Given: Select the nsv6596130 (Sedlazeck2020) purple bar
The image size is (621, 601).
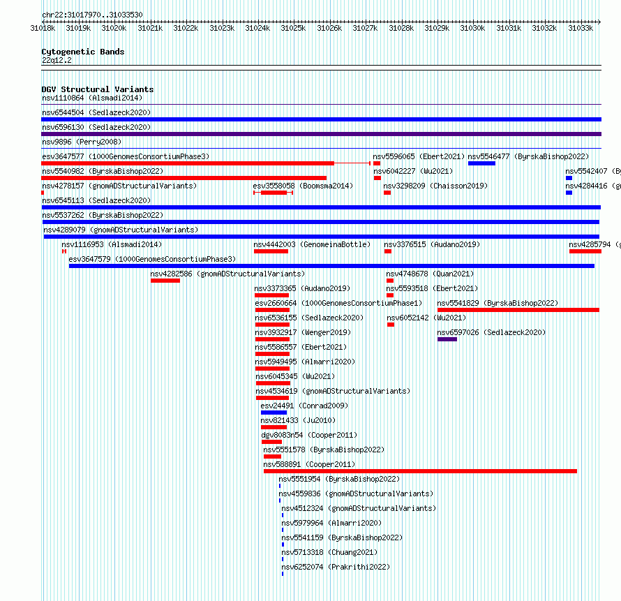Looking at the screenshot, I should (321, 134).
